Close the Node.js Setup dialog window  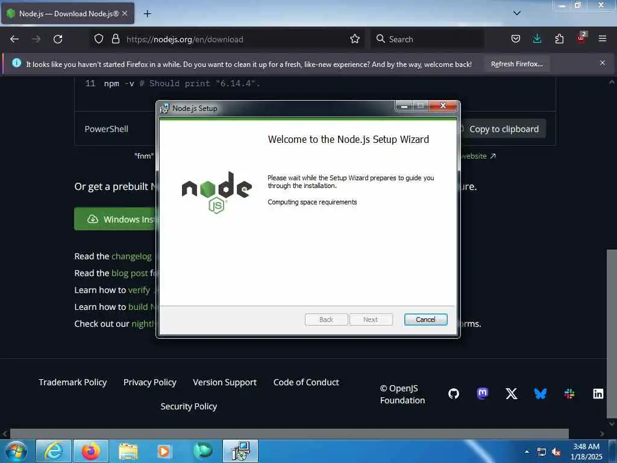tap(443, 106)
